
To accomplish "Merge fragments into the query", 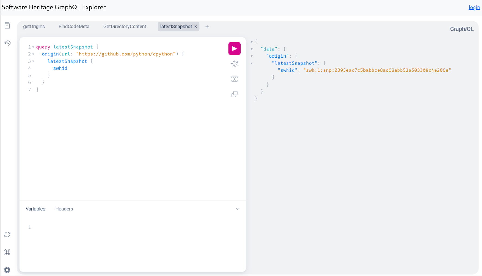I will [x=234, y=79].
